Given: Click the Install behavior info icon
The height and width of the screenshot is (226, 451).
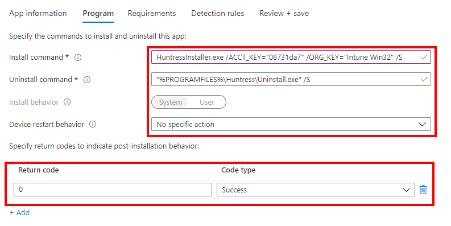Looking at the screenshot, I should coord(67,102).
